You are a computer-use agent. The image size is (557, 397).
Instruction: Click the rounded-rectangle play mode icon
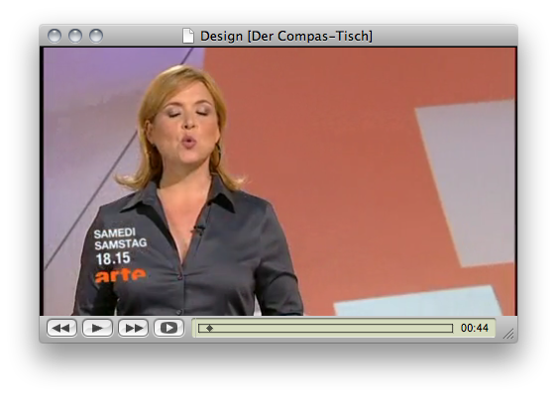[x=168, y=328]
